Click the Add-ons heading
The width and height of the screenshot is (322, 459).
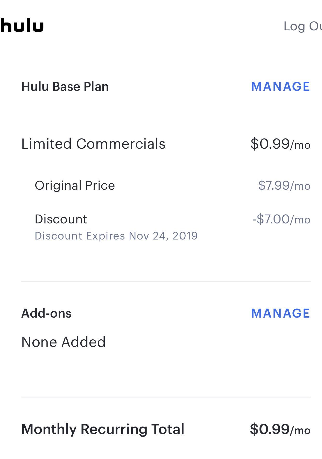pos(46,313)
